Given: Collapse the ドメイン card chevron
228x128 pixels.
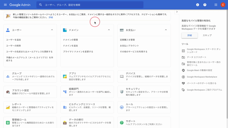Looking at the screenshot, I should [109, 30].
